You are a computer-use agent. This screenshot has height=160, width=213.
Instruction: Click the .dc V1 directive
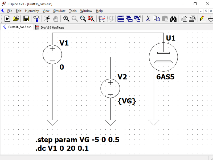[62, 149]
